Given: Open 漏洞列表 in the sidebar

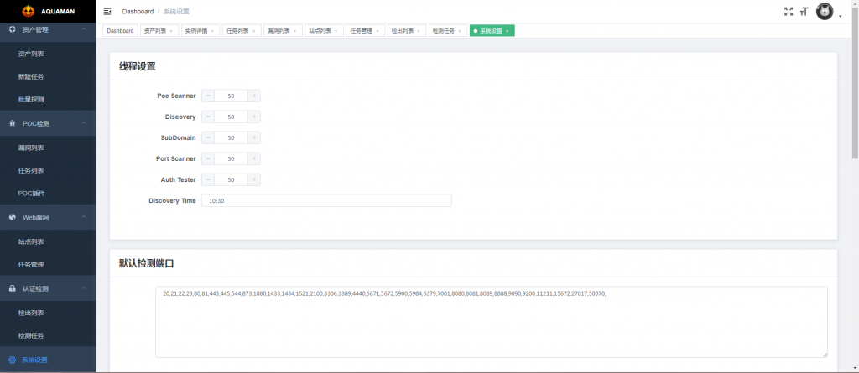Looking at the screenshot, I should coord(48,148).
